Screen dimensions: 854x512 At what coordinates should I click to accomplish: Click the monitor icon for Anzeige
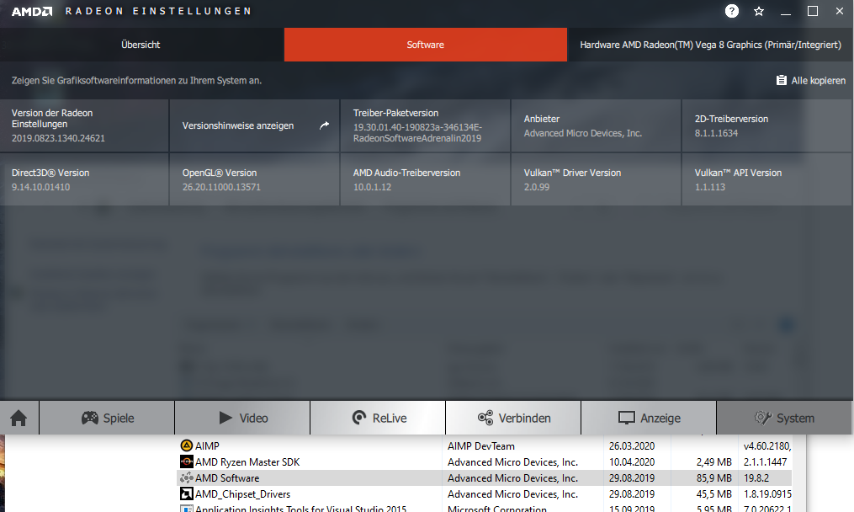point(626,419)
